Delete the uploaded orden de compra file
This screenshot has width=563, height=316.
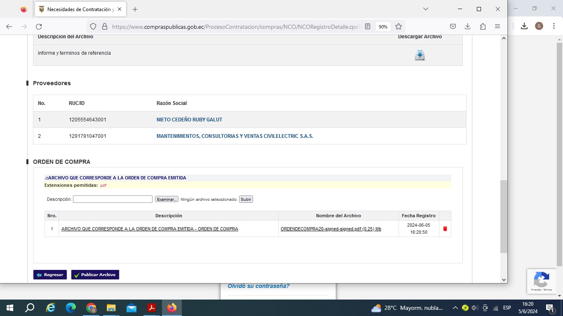point(445,229)
